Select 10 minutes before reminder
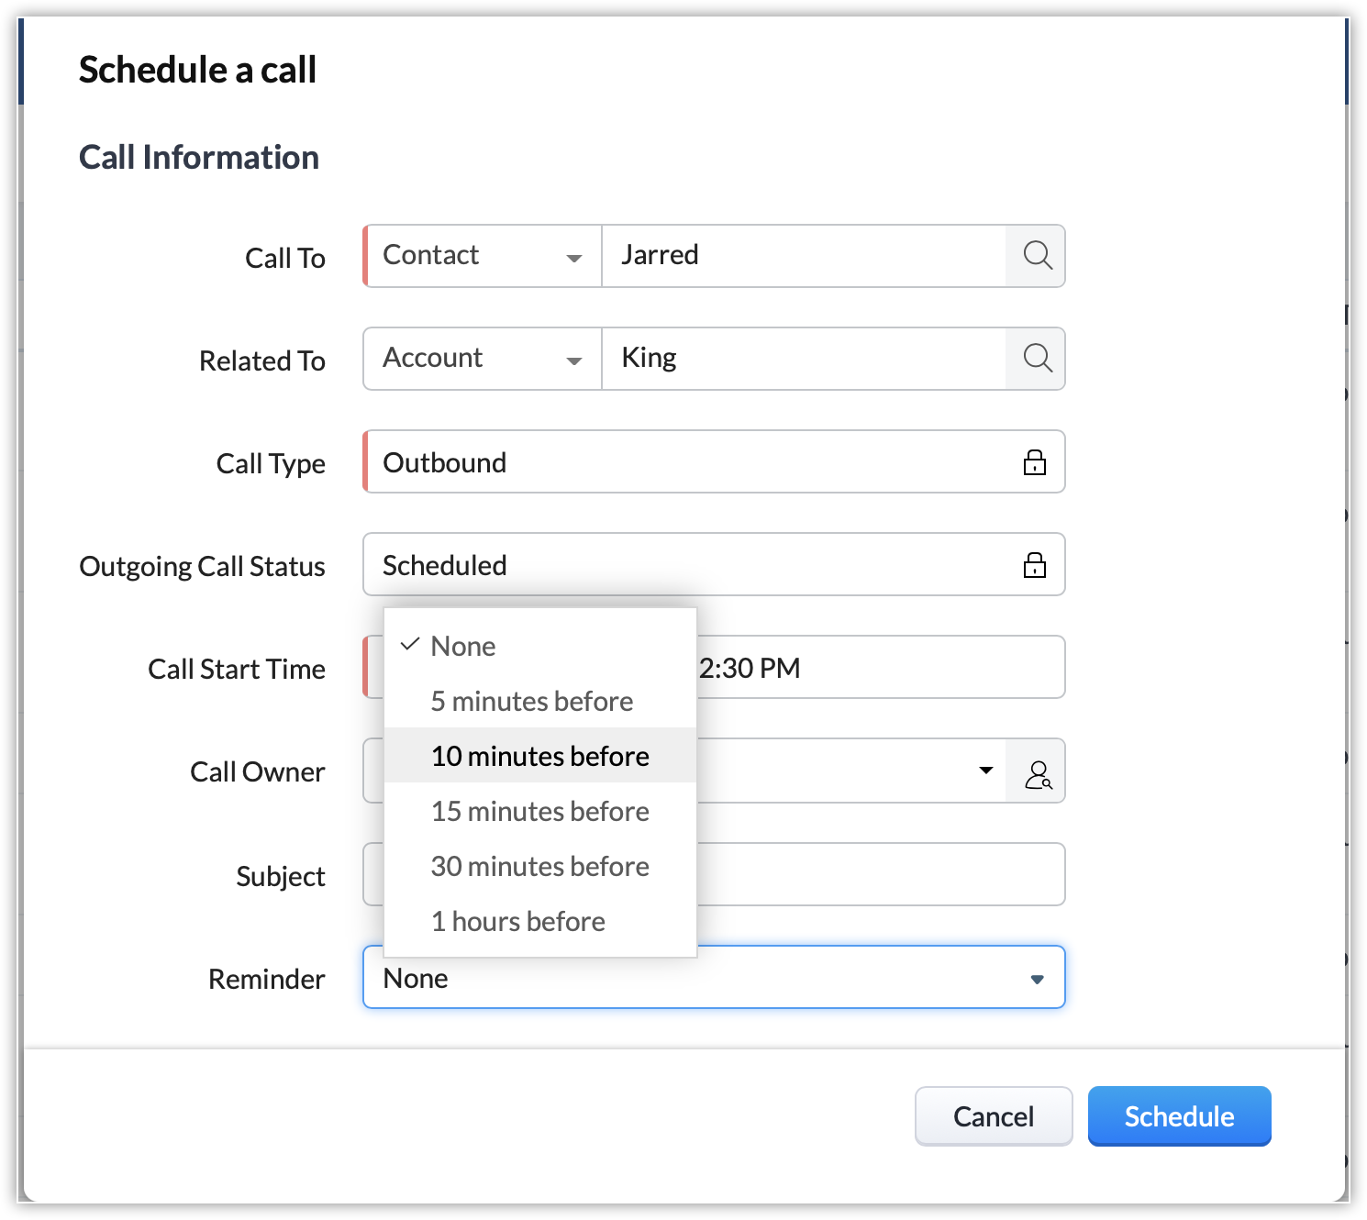This screenshot has width=1367, height=1220. (539, 757)
